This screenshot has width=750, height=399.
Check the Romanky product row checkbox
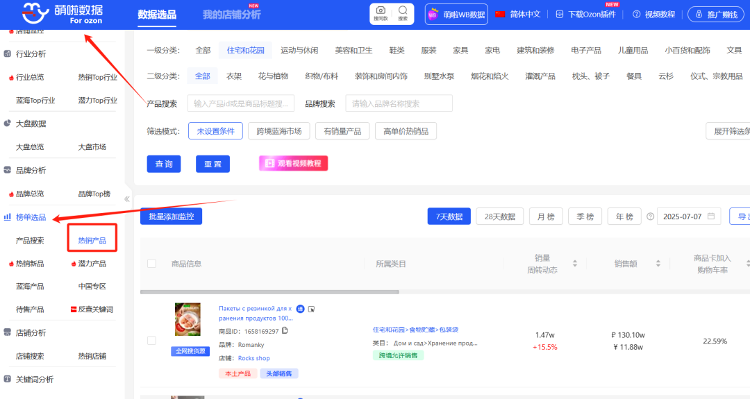(151, 340)
